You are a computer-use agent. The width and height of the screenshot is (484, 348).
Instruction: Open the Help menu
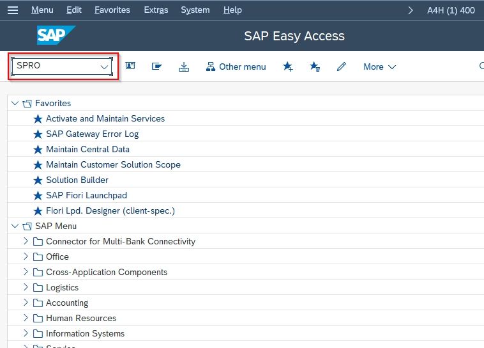232,10
